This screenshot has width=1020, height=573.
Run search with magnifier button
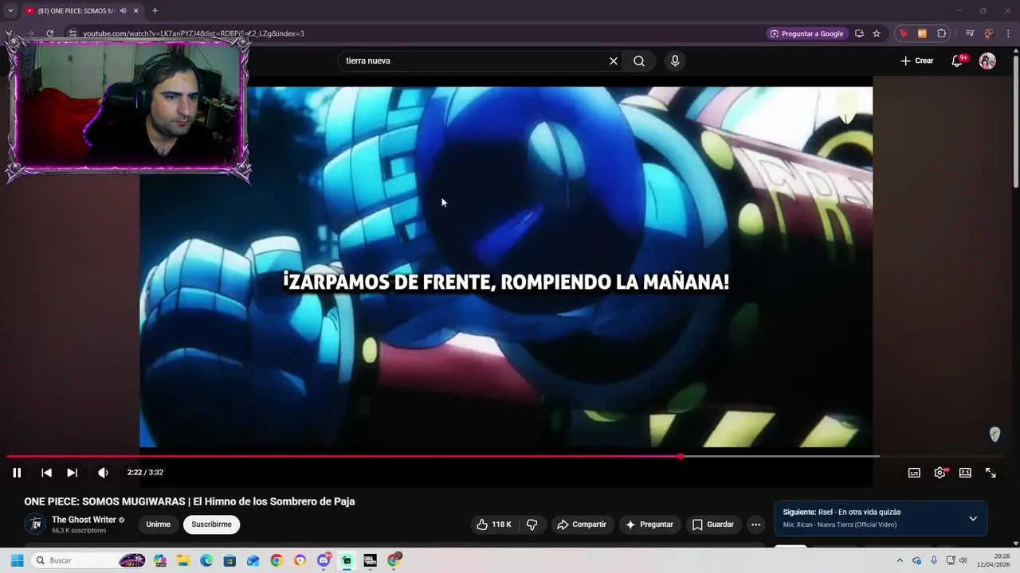(639, 60)
